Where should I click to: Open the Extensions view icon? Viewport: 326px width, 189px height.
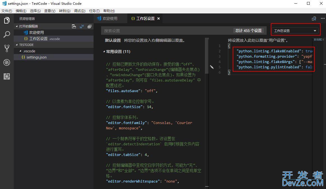7,76
